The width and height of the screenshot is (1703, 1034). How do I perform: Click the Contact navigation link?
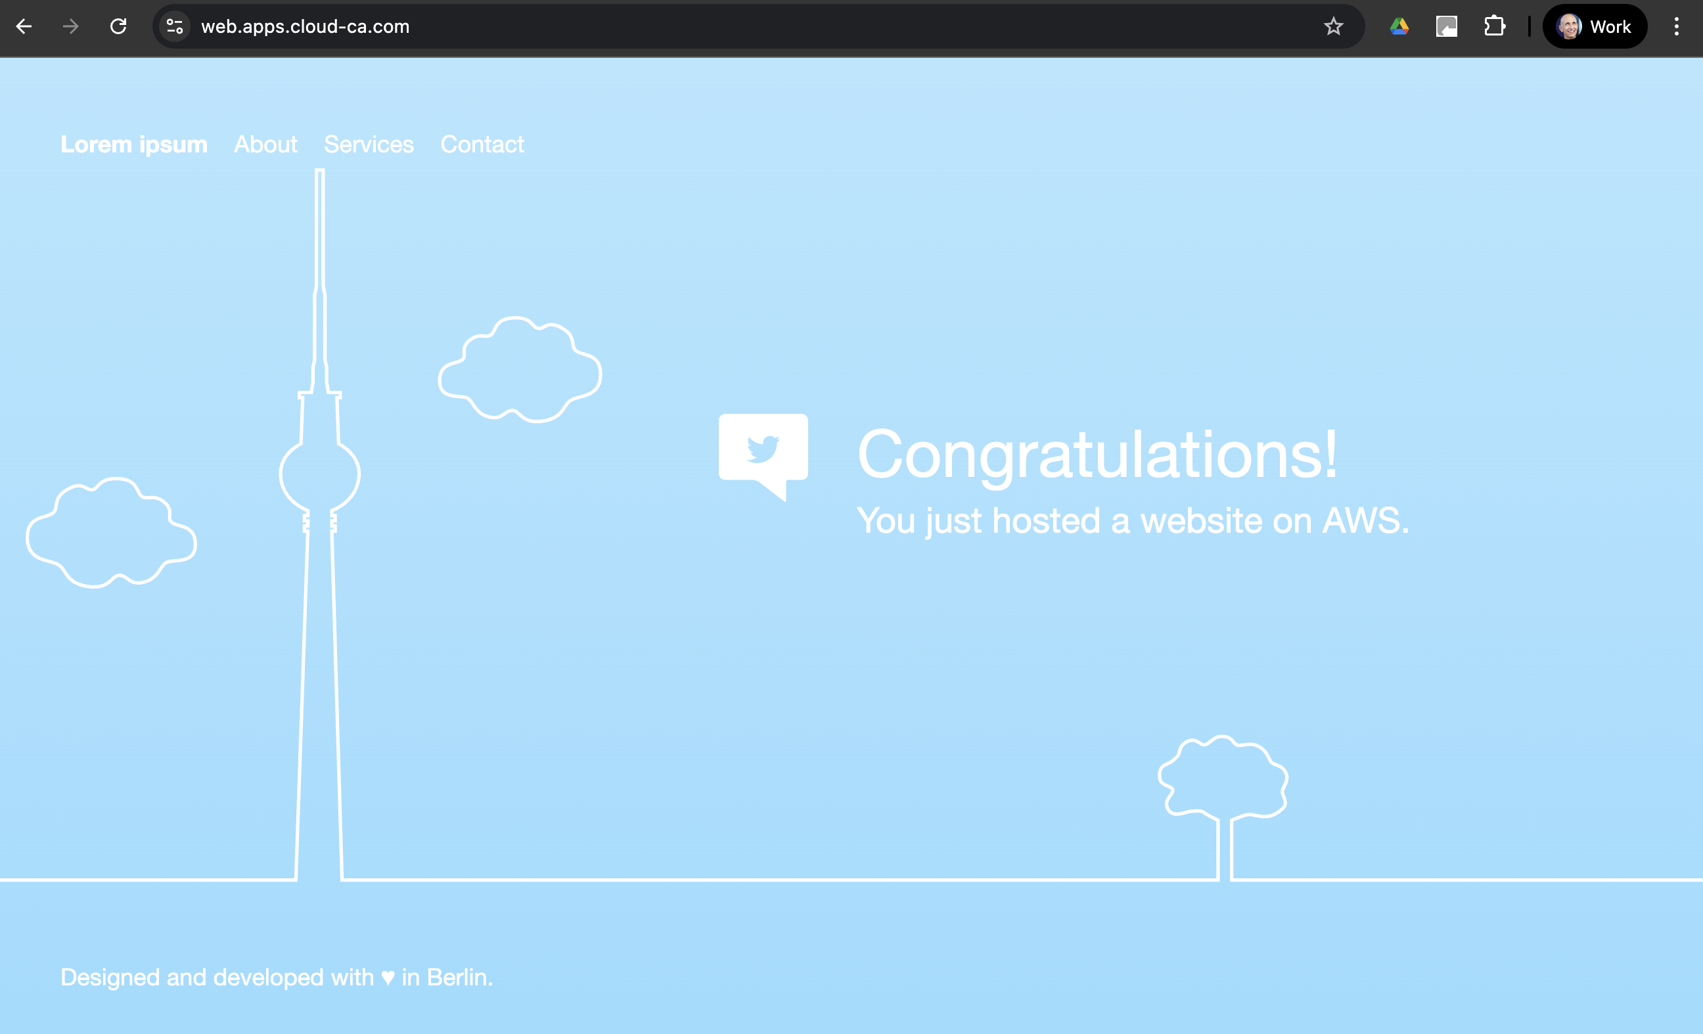click(482, 145)
